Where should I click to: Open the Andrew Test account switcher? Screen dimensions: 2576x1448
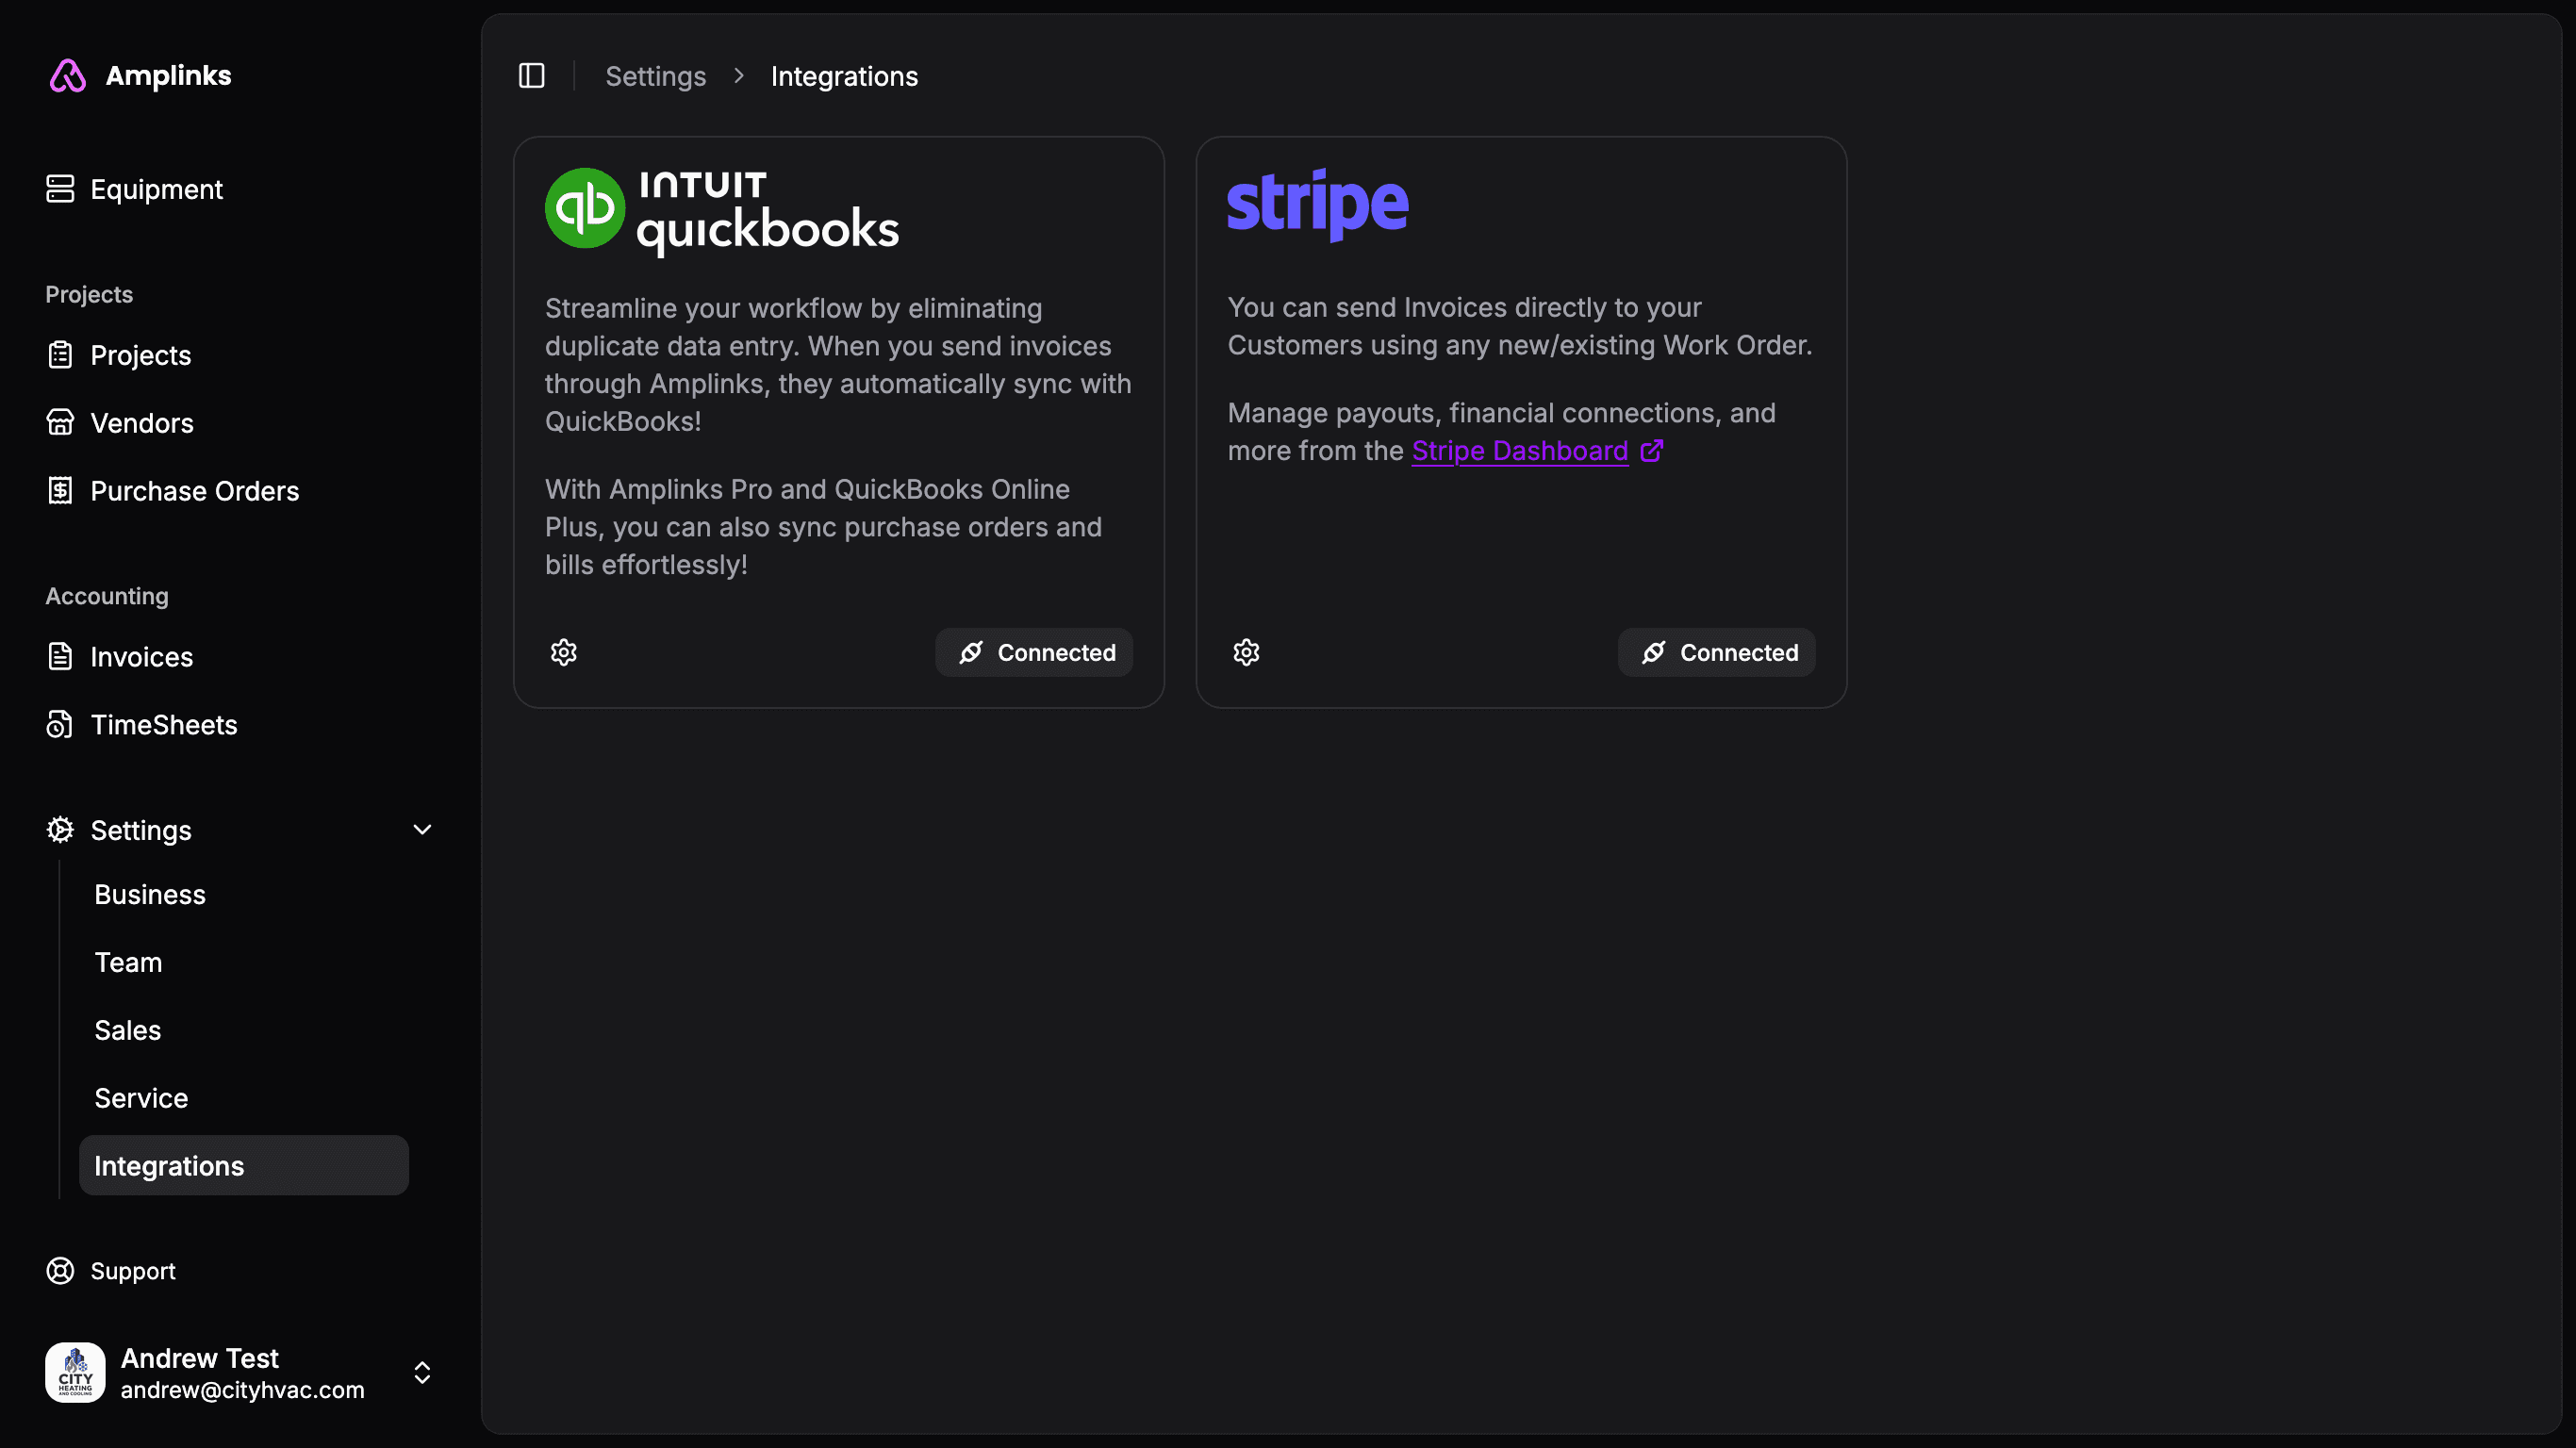coord(422,1373)
